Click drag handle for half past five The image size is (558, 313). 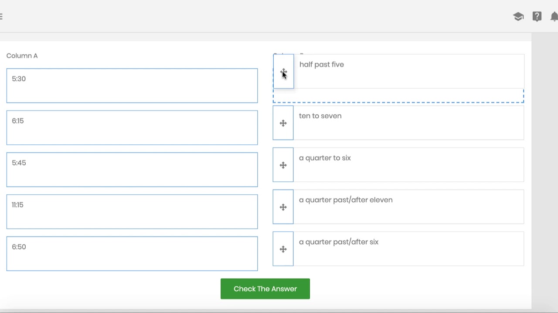coord(283,71)
